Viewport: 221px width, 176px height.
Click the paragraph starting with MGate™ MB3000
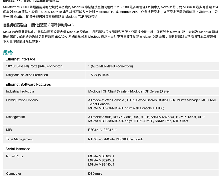(x=110, y=12)
